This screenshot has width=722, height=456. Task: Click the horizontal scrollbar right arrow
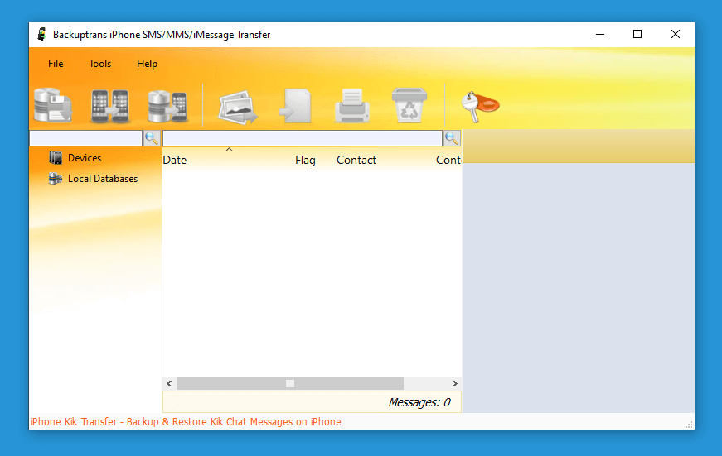coord(455,383)
